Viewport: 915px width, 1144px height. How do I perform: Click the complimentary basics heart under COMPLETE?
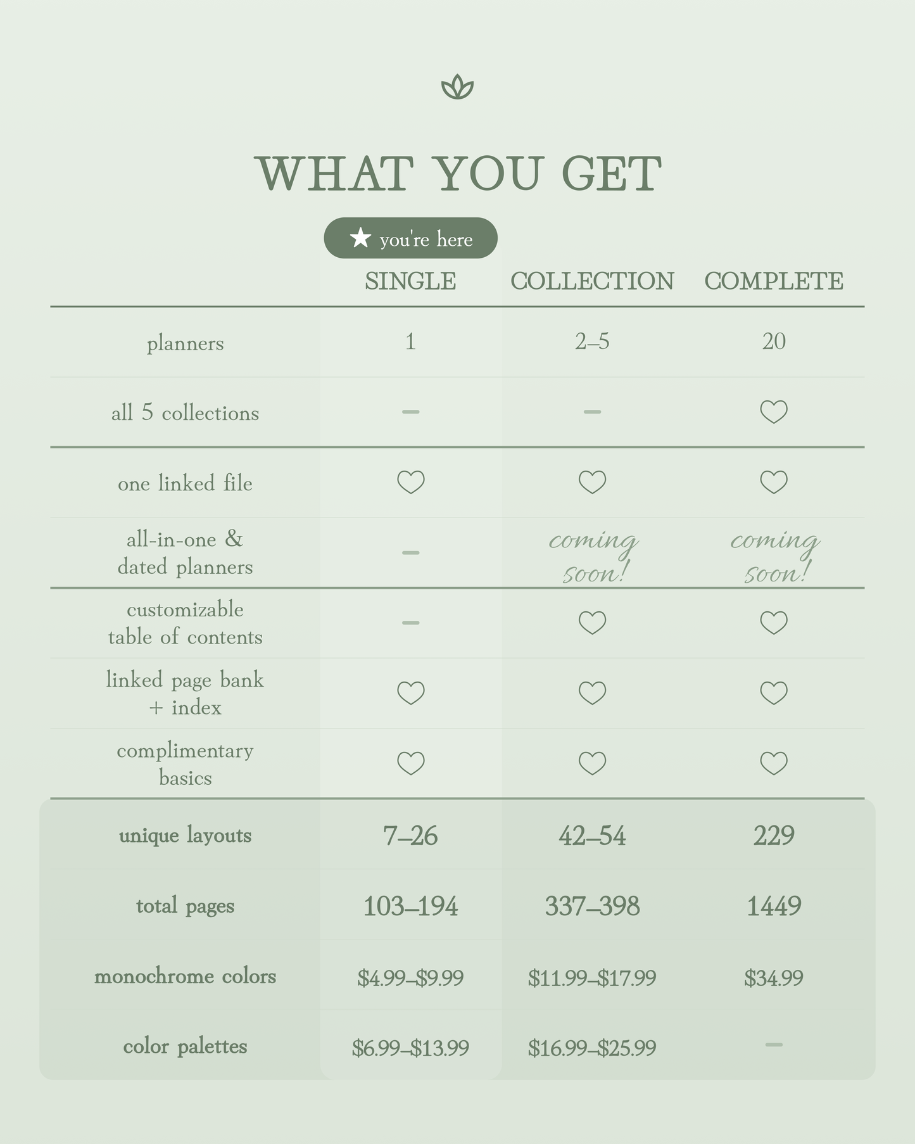coord(774,763)
